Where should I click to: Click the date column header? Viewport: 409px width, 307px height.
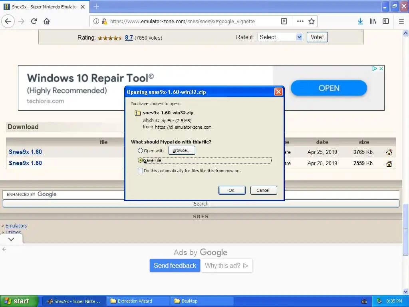(x=322, y=142)
